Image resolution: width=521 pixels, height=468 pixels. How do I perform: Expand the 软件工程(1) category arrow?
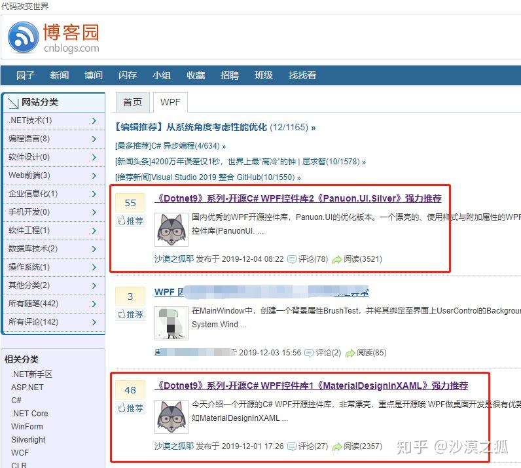click(94, 230)
